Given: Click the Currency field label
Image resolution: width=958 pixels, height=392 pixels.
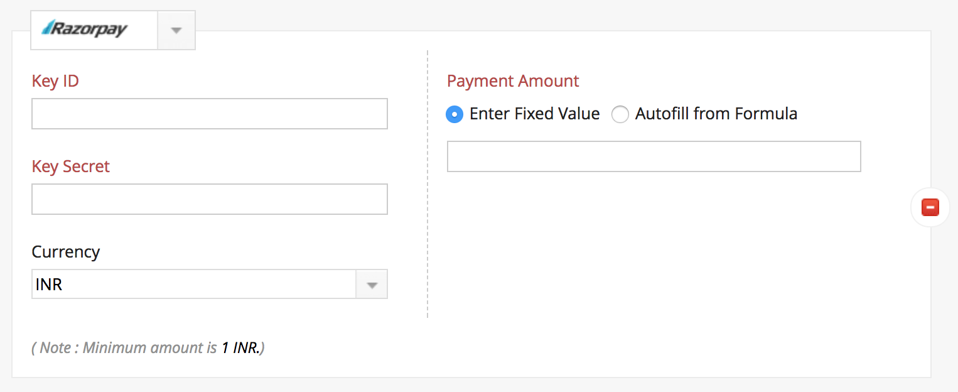Looking at the screenshot, I should (x=65, y=252).
